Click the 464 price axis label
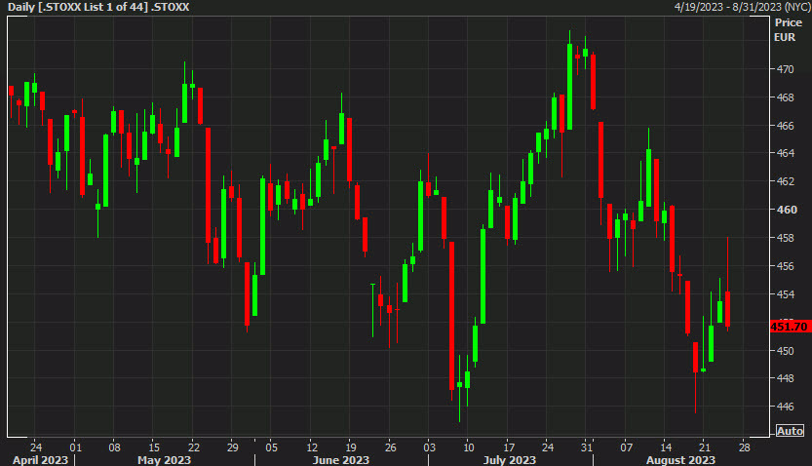 [x=785, y=153]
